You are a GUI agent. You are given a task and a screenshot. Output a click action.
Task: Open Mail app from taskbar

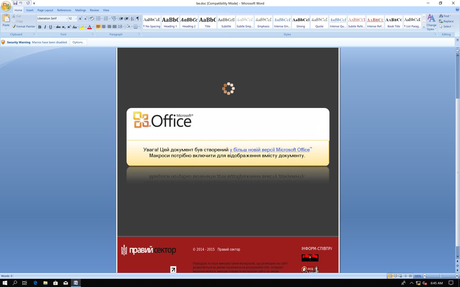coord(66,283)
